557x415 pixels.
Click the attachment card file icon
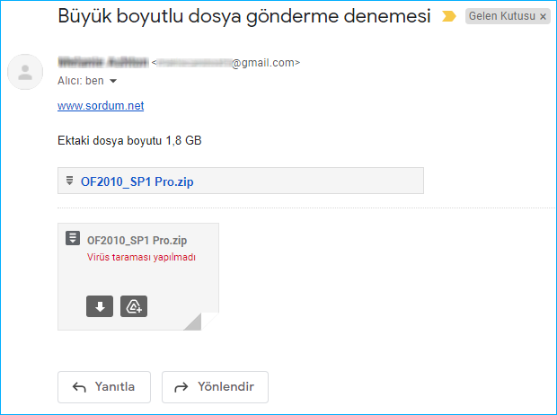click(73, 238)
